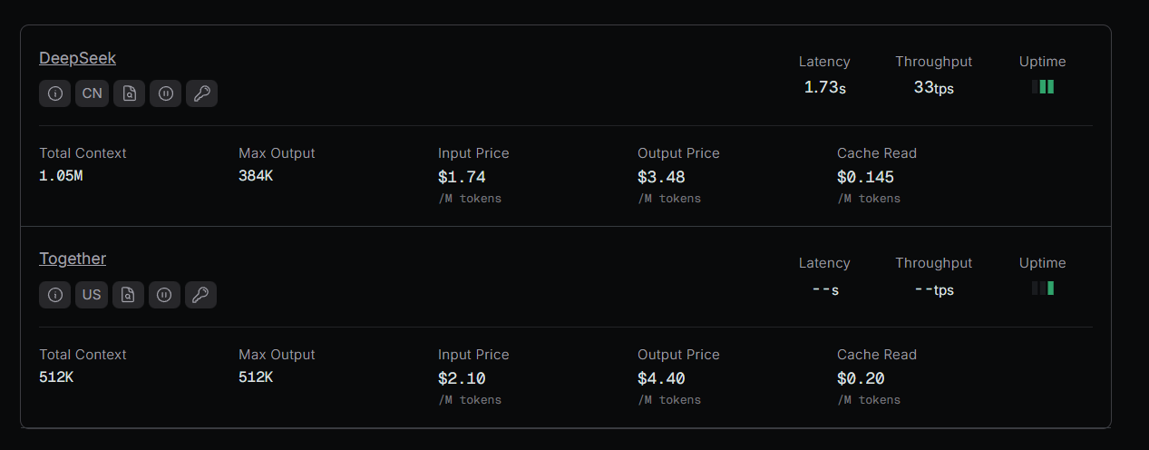1149x450 pixels.
Task: Click DeepSeek's 1.73s latency value
Action: coord(824,87)
